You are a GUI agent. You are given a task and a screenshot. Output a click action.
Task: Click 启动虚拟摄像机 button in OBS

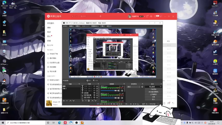tap(153, 92)
